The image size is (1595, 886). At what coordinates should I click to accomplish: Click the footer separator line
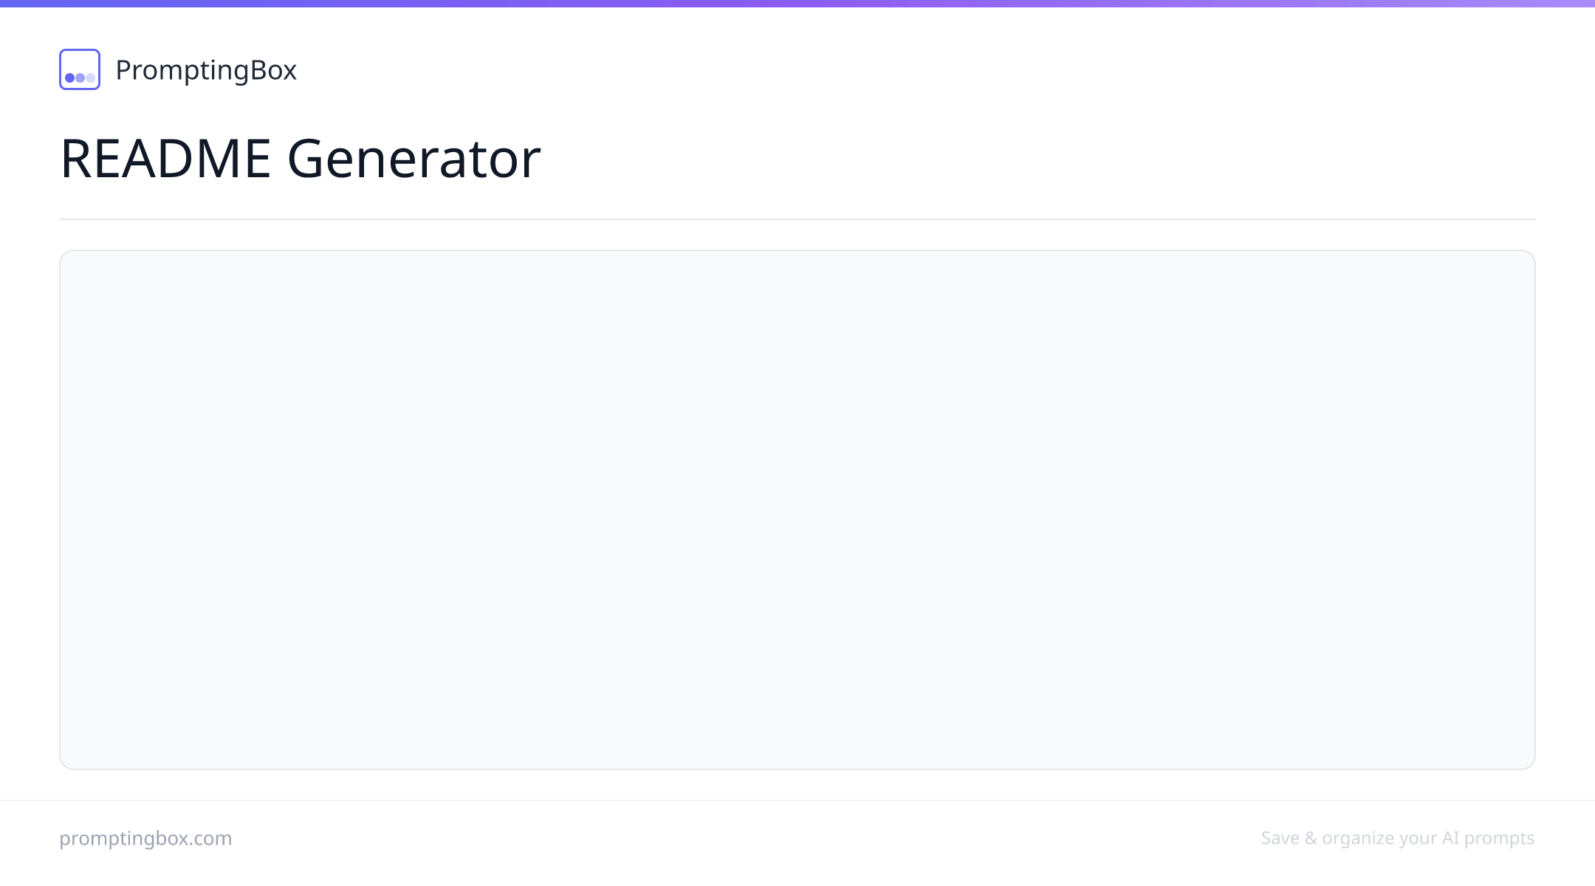click(x=797, y=800)
